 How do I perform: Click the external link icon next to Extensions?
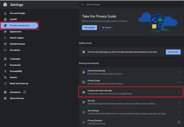click(x=24, y=92)
